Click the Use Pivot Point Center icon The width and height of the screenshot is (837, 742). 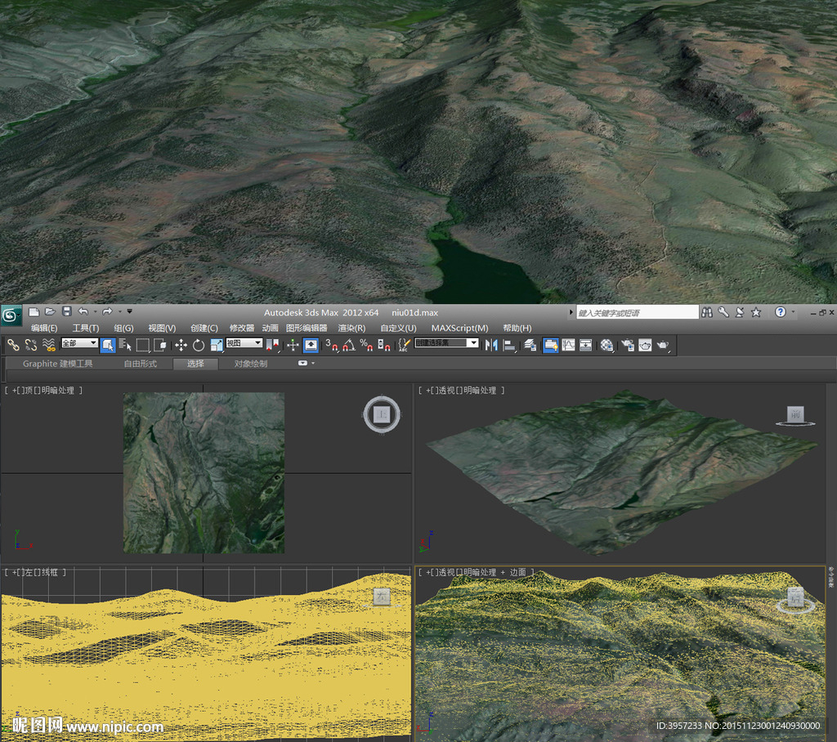[x=273, y=346]
